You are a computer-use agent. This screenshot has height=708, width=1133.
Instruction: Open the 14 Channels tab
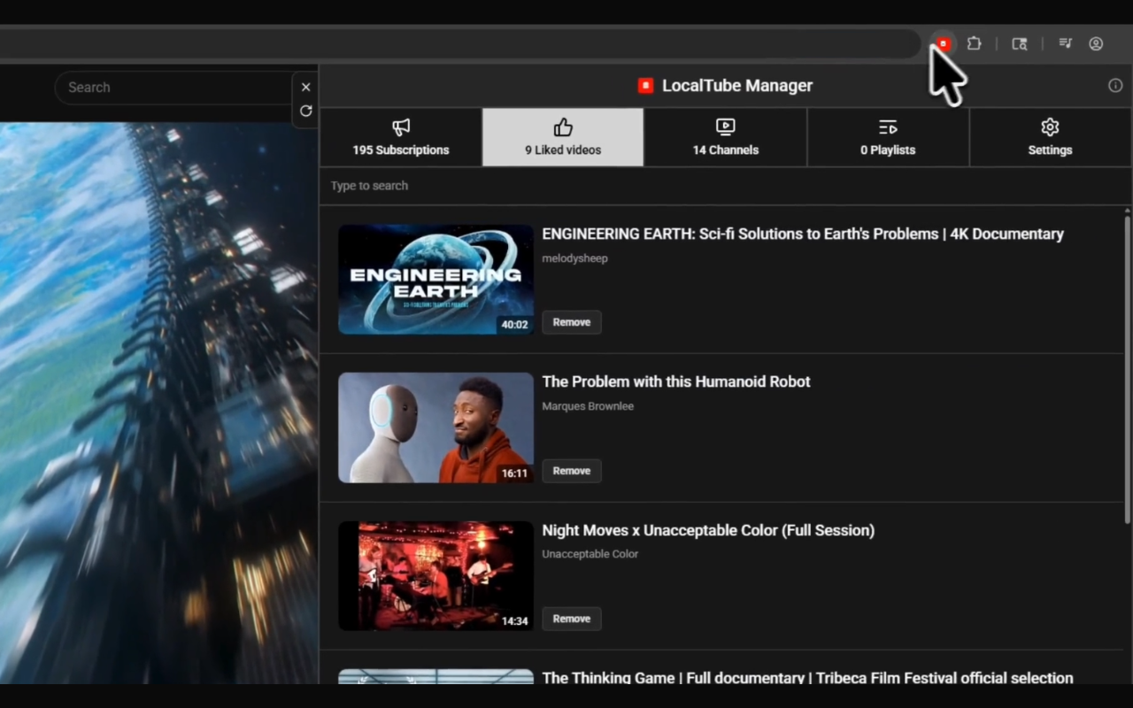pyautogui.click(x=726, y=137)
